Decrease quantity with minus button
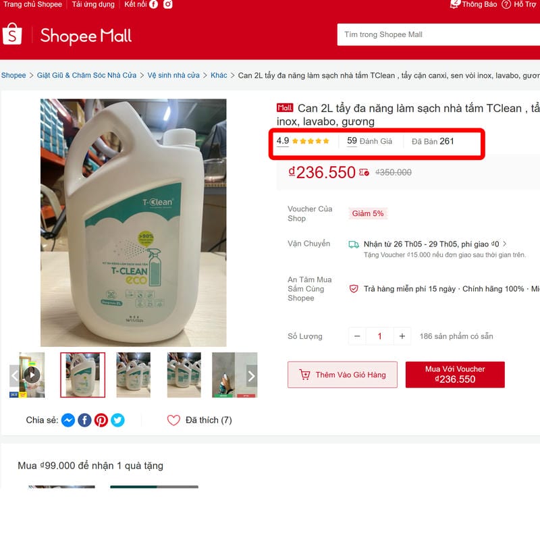This screenshot has height=540, width=540. [x=357, y=336]
